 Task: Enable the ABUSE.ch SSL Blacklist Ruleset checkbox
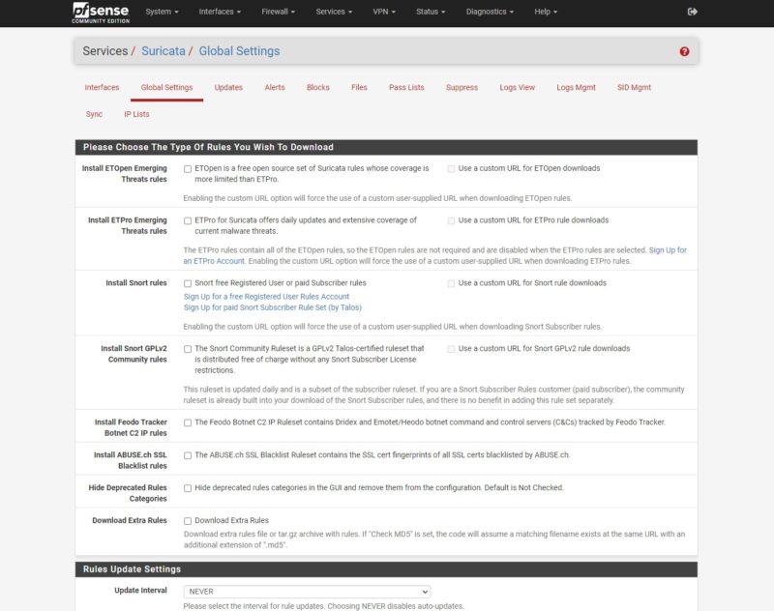coord(188,455)
